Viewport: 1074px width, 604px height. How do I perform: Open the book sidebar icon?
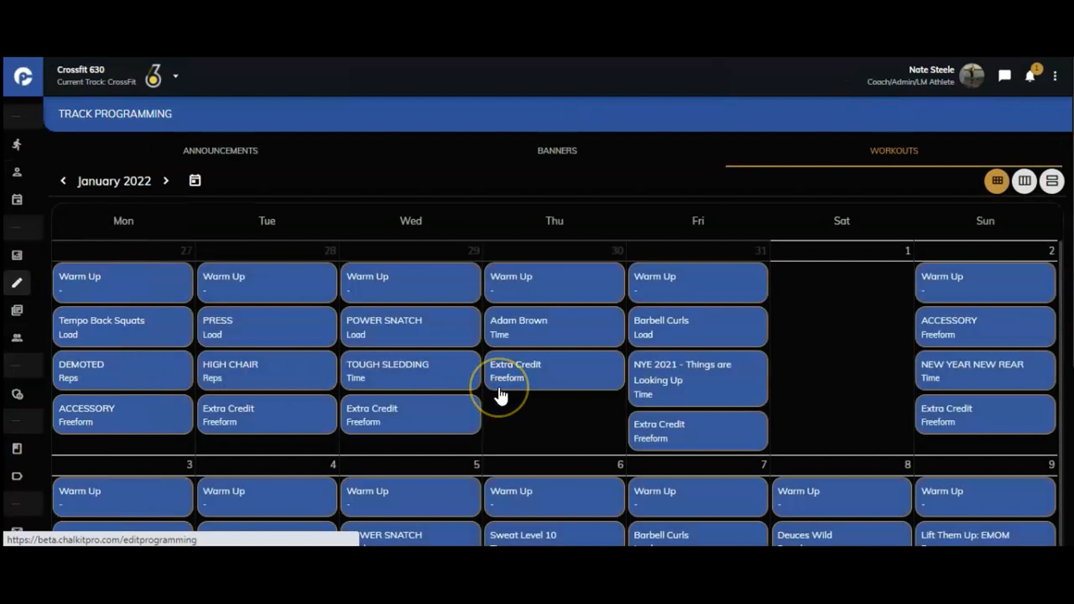point(17,449)
